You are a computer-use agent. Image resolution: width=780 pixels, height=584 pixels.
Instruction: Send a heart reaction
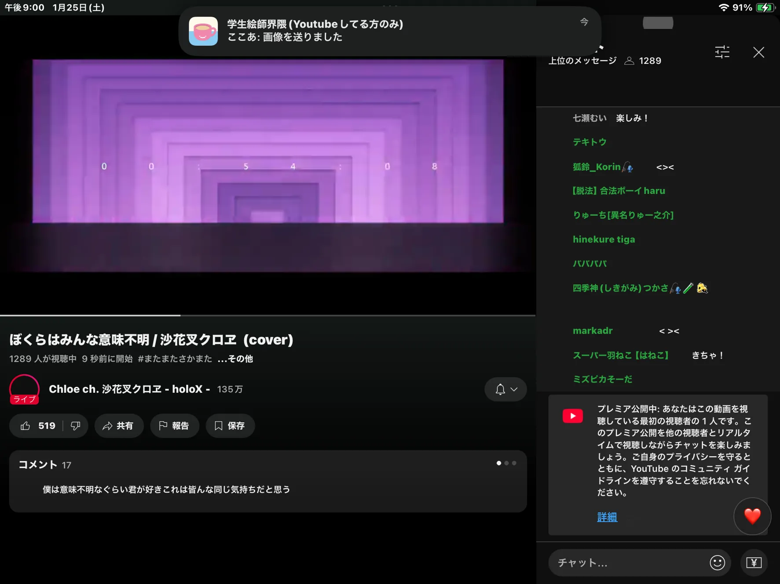tap(752, 516)
